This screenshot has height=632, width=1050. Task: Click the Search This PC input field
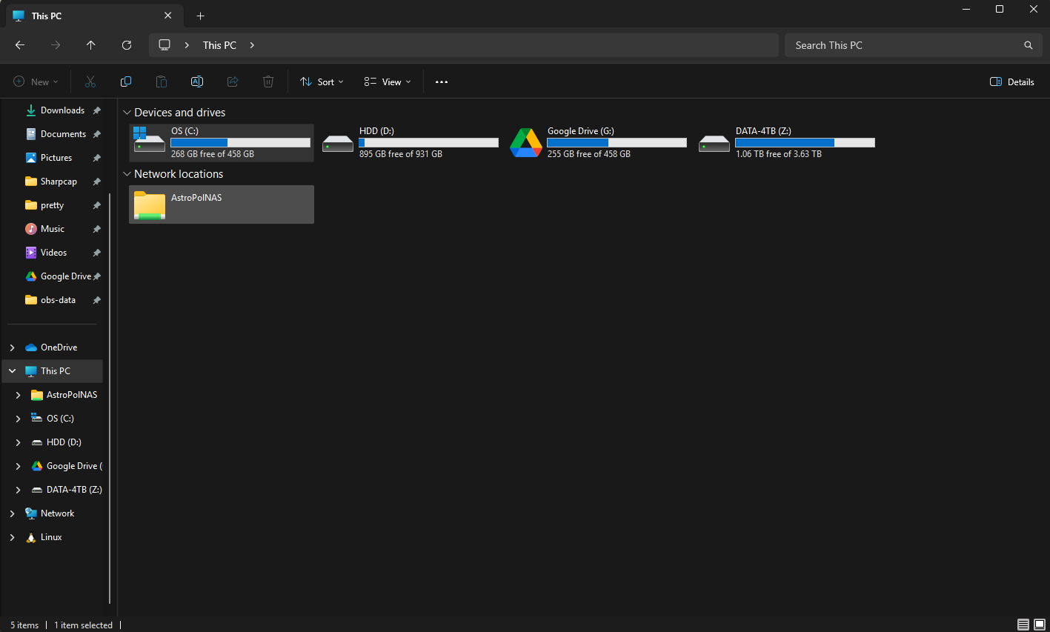889,44
